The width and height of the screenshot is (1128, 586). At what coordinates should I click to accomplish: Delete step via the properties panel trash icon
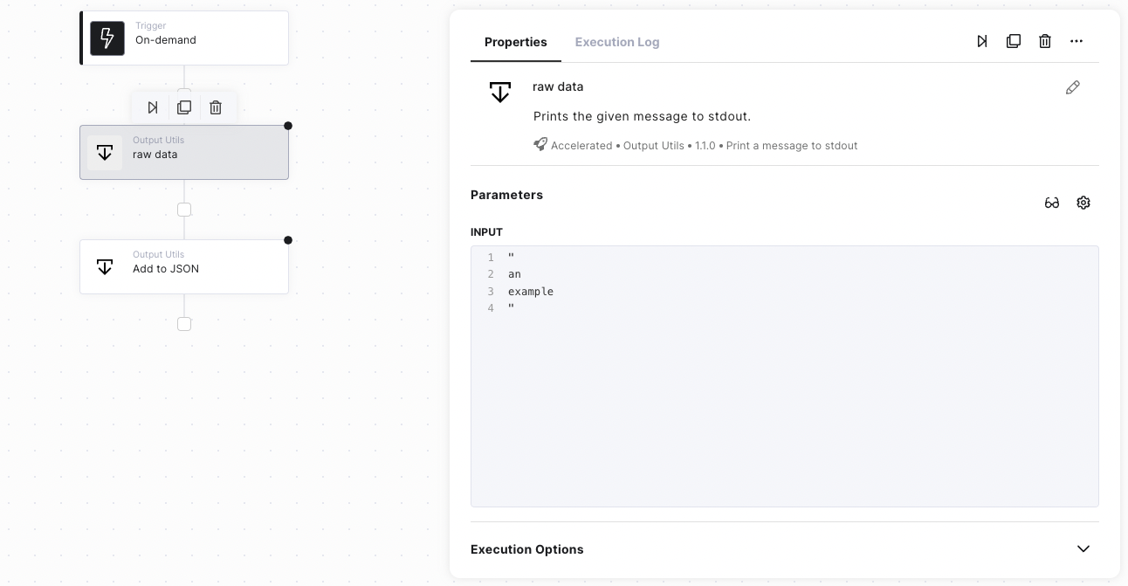pos(1045,41)
